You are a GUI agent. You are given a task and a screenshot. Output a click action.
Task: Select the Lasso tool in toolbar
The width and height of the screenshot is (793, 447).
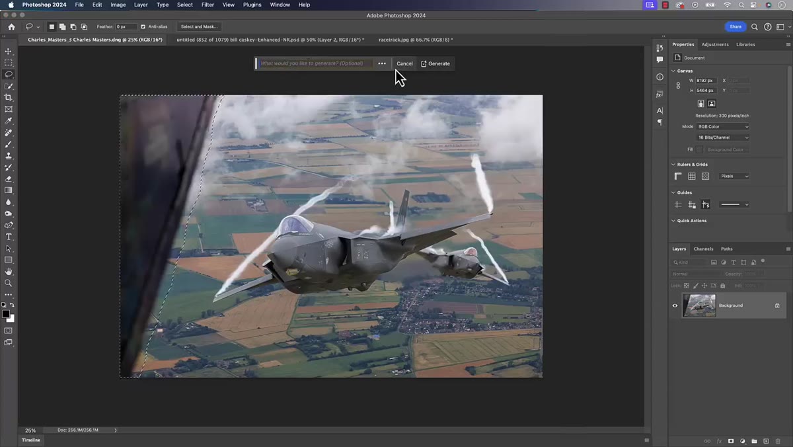click(x=9, y=74)
